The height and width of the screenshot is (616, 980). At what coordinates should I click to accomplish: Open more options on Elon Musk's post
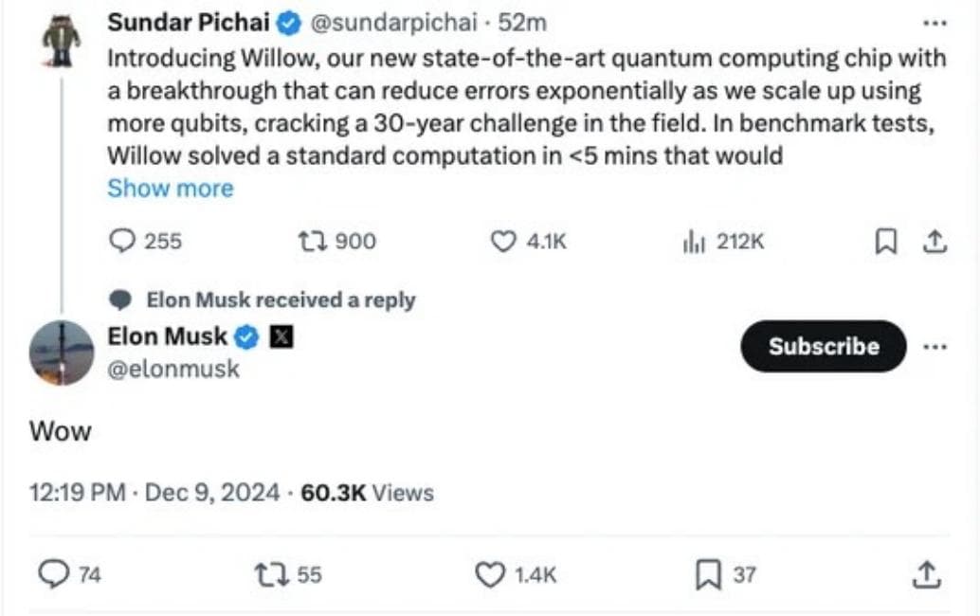pyautogui.click(x=935, y=346)
